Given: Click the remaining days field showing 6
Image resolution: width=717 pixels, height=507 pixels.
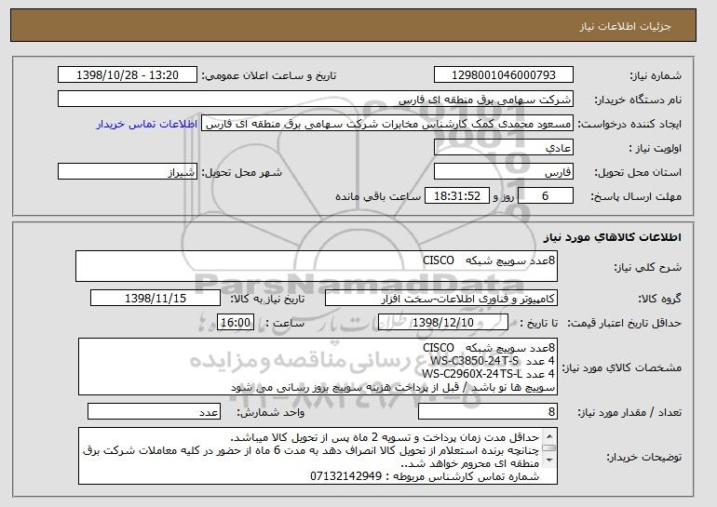Looking at the screenshot, I should point(545,196).
